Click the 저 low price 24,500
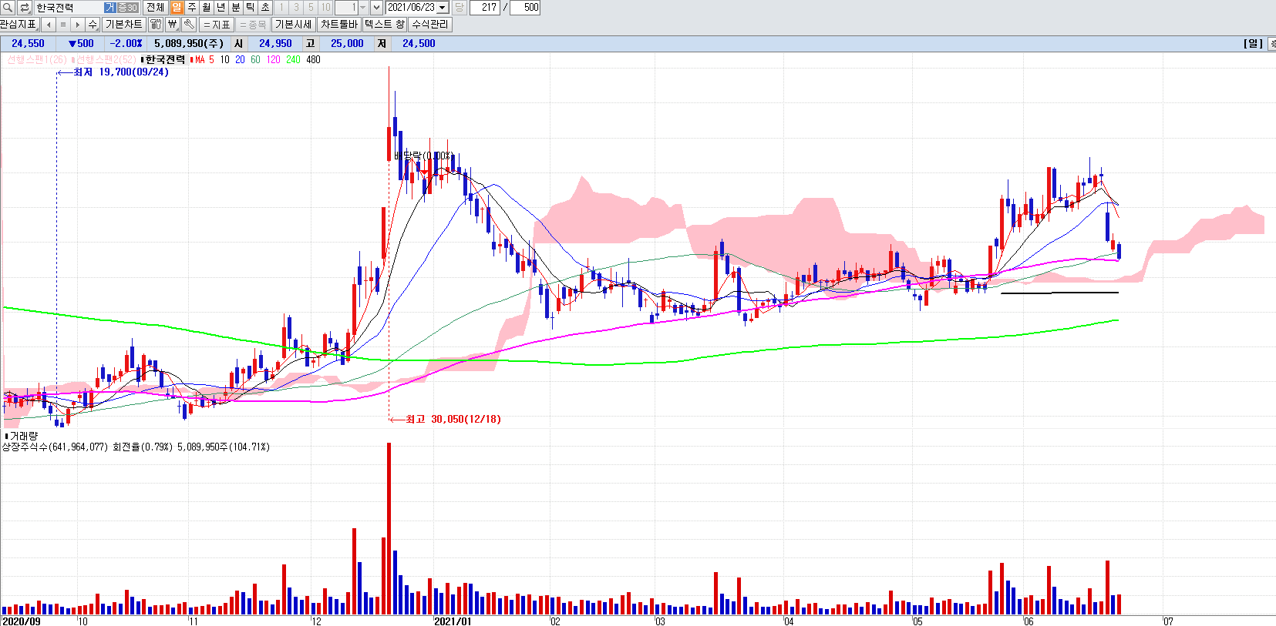Screen dimensions: 1276x626 coord(419,44)
